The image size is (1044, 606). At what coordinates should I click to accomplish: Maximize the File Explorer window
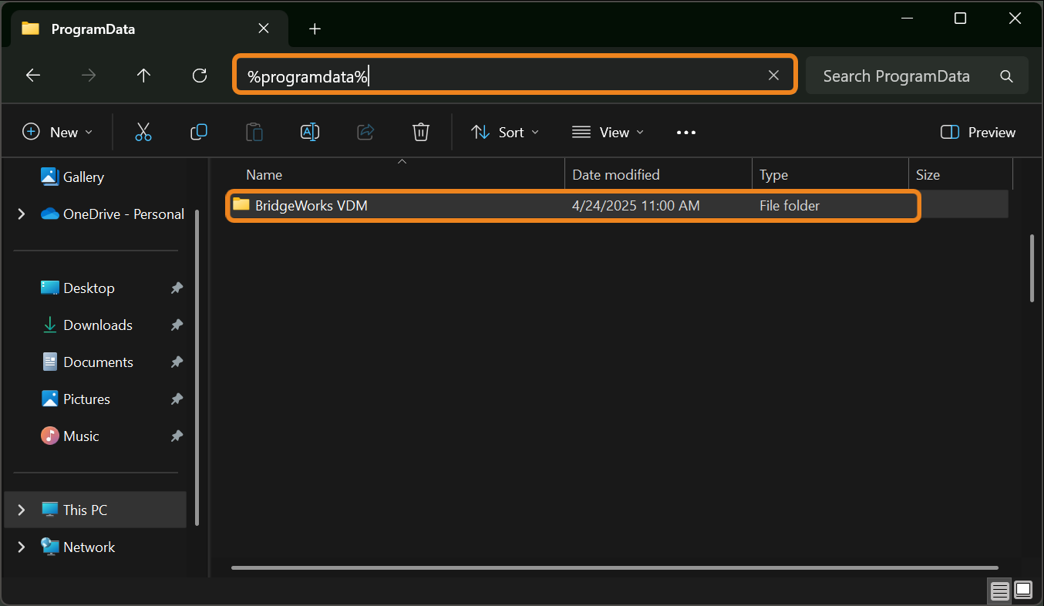pyautogui.click(x=960, y=19)
